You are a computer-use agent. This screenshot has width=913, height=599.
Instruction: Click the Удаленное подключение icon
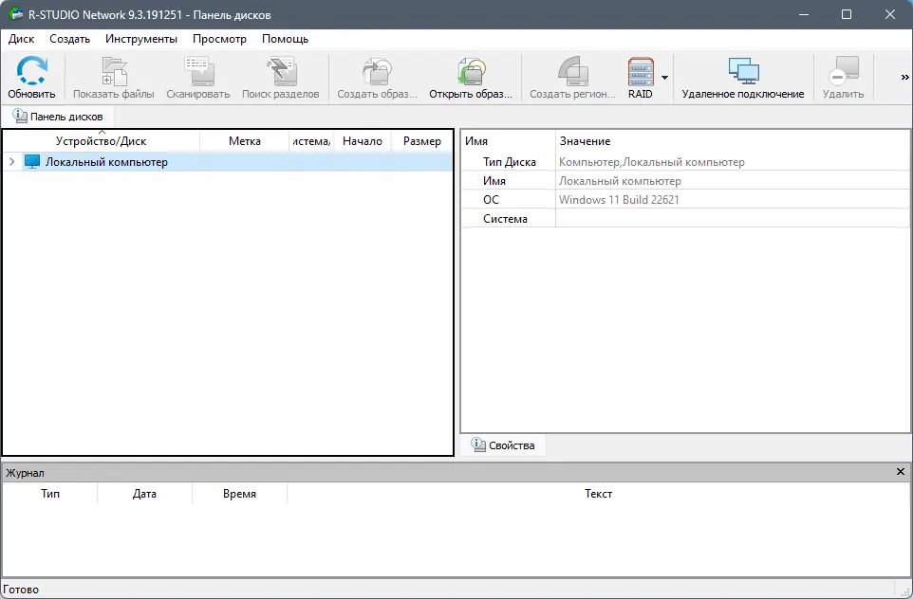[743, 71]
